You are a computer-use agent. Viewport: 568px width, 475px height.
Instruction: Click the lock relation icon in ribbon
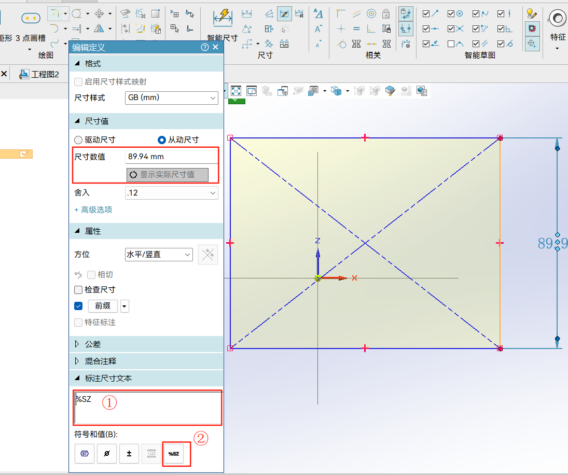click(x=386, y=13)
